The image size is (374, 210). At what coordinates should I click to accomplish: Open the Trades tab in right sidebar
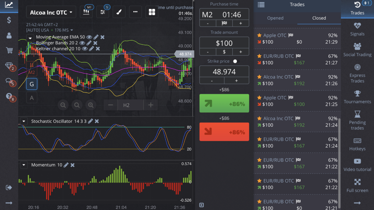click(x=357, y=9)
